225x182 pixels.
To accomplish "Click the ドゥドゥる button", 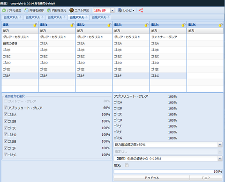I will [151, 178].
